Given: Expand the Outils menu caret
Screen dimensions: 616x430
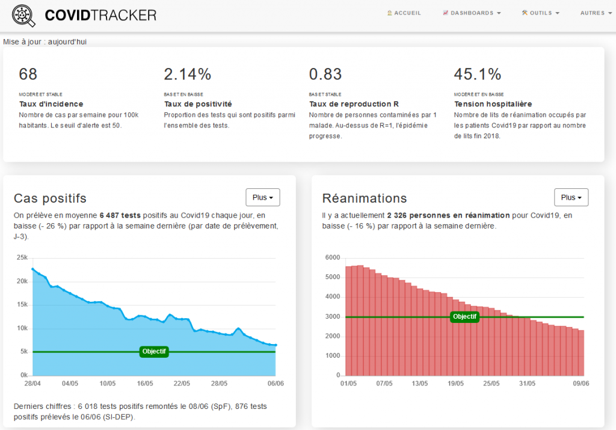Looking at the screenshot, I should pyautogui.click(x=558, y=13).
